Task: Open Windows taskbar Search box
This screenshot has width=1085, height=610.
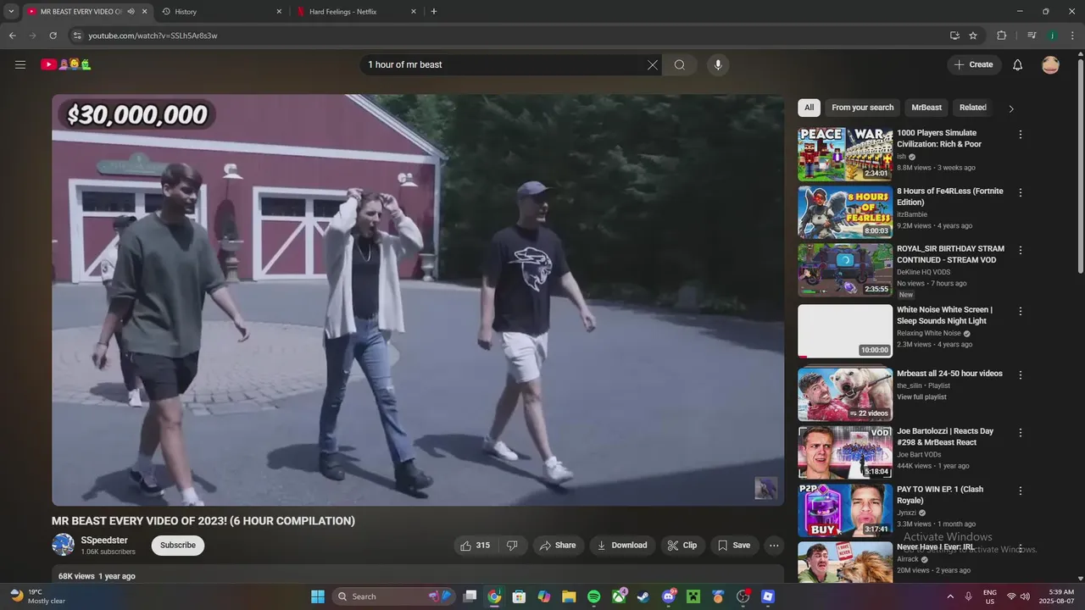Action: 394,596
